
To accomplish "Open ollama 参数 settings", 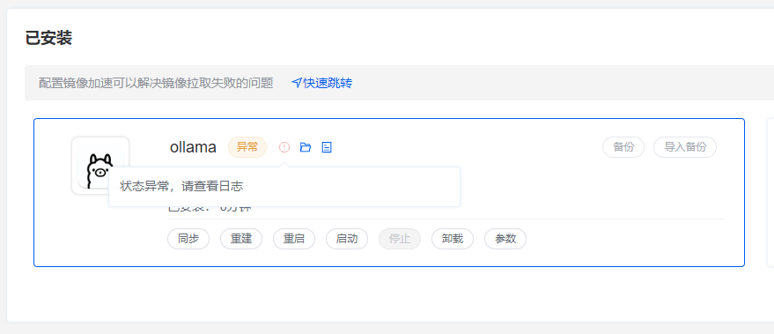I will point(505,239).
